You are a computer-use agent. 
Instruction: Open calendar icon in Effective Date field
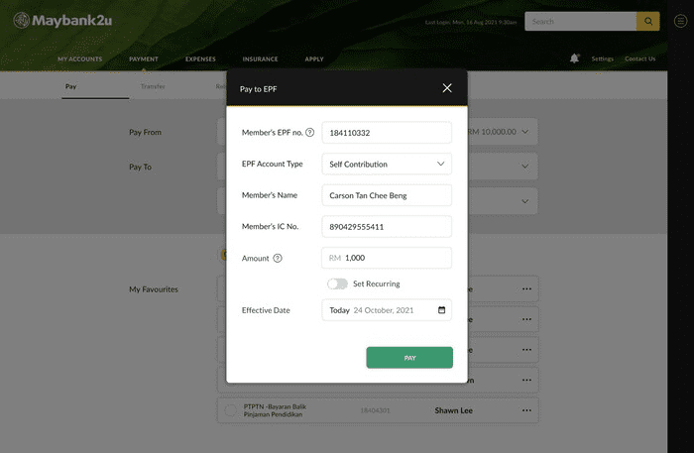tap(441, 310)
